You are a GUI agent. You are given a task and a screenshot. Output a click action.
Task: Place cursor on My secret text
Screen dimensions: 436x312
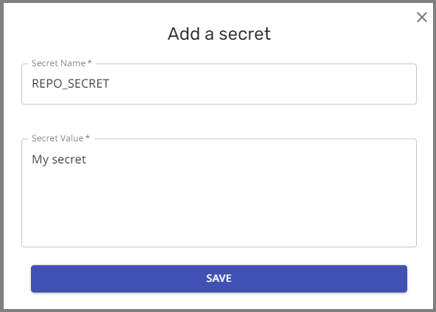tap(59, 160)
